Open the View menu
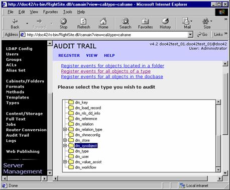Viewport: 230px width, 190px height. coord(34,12)
